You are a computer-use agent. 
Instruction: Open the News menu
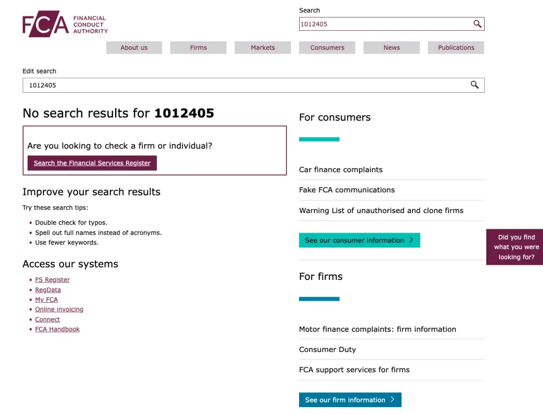(x=392, y=48)
